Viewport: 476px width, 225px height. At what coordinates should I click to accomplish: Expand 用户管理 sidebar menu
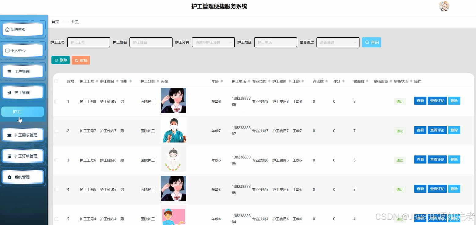coord(23,72)
